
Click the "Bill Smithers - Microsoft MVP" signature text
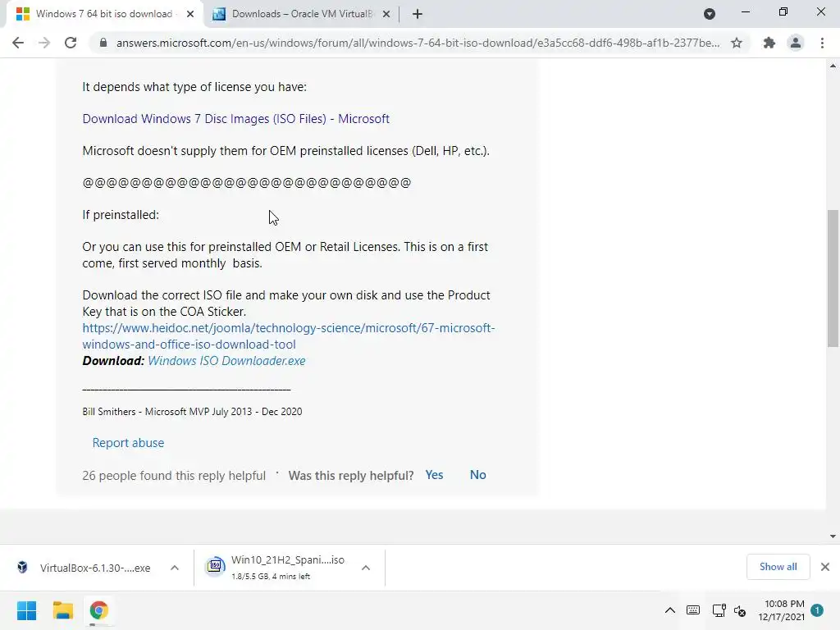coord(192,412)
